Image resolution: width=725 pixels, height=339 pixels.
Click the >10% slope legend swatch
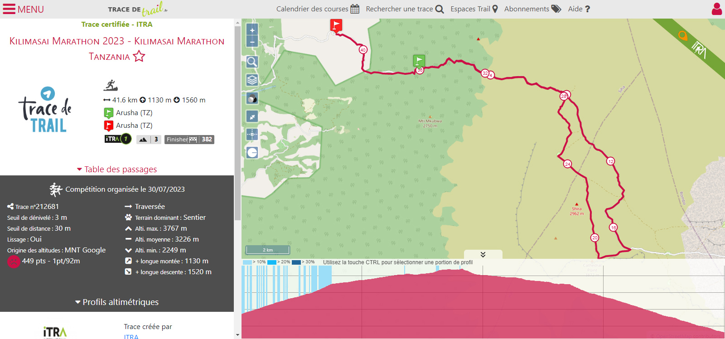[x=247, y=262]
